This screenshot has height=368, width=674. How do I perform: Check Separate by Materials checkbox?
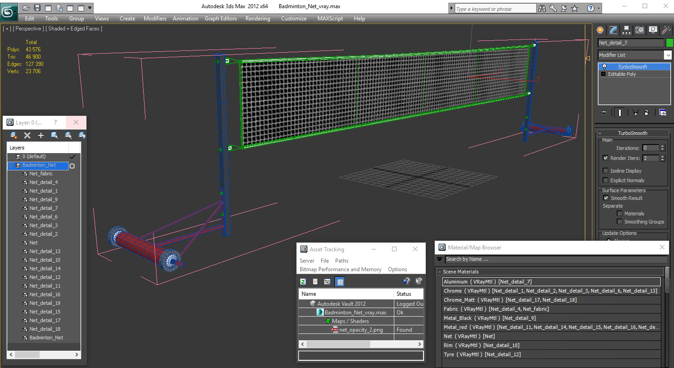[x=619, y=214]
